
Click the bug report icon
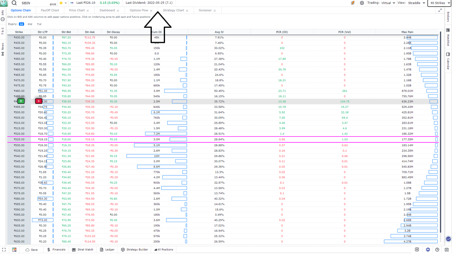click(446, 249)
